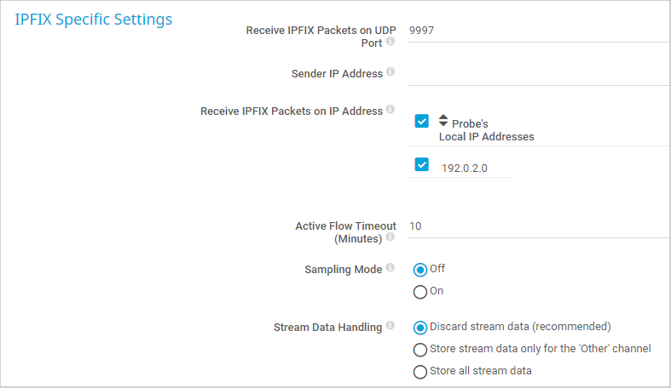Click the Probe's Local IP Addresses column header
Image resolution: width=671 pixels, height=388 pixels.
(x=486, y=129)
